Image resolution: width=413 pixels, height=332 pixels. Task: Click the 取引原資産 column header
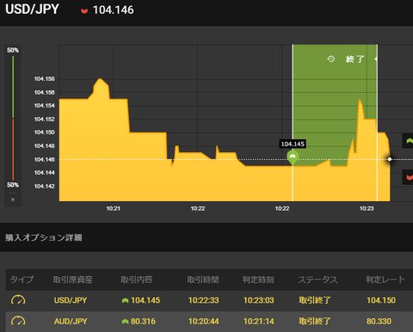click(72, 280)
